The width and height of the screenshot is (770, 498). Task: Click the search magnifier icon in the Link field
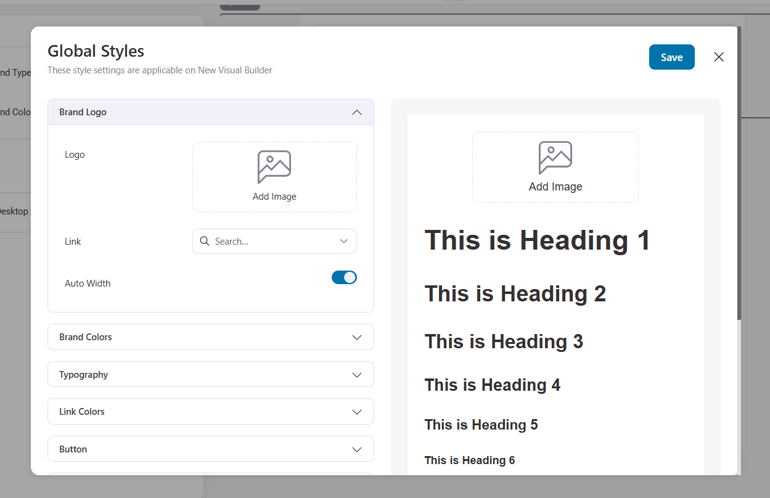(205, 241)
